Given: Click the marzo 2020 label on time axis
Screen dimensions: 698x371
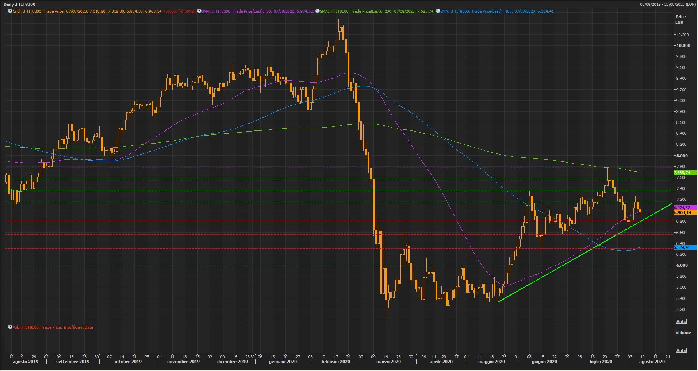Looking at the screenshot, I should click(388, 362).
